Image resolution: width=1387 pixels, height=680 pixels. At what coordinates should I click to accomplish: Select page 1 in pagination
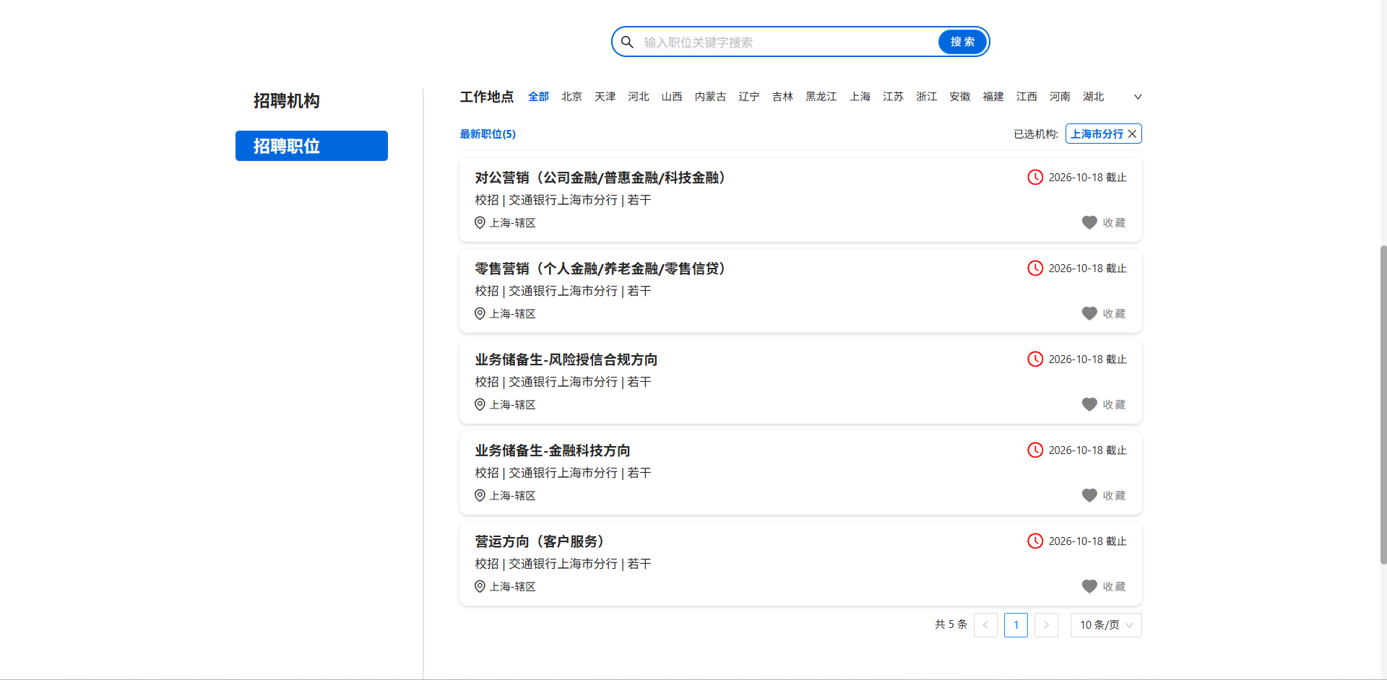click(x=1016, y=625)
